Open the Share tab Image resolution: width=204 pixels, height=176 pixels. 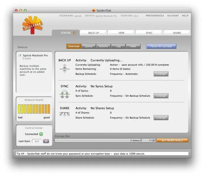177,33
